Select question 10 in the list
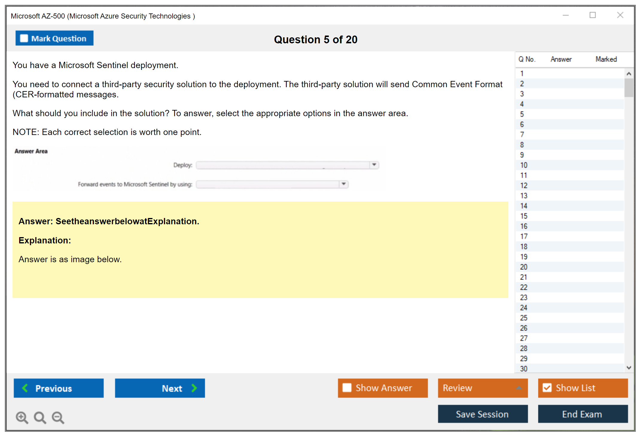Image resolution: width=643 pixels, height=439 pixels. click(x=524, y=165)
